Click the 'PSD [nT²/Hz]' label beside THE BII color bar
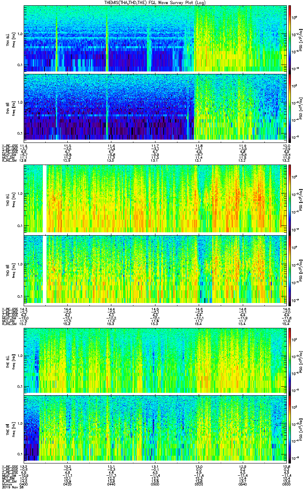The height and width of the screenshot is (490, 306). [300, 429]
